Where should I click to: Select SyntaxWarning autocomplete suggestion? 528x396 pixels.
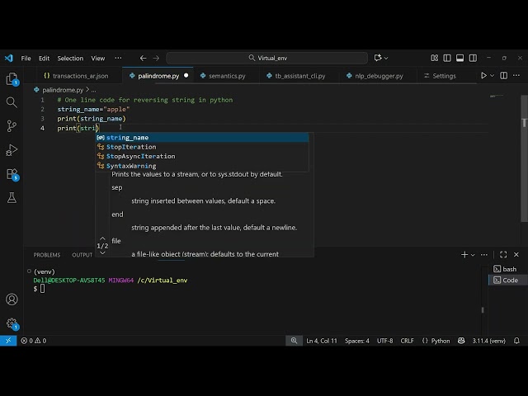[x=202, y=166]
